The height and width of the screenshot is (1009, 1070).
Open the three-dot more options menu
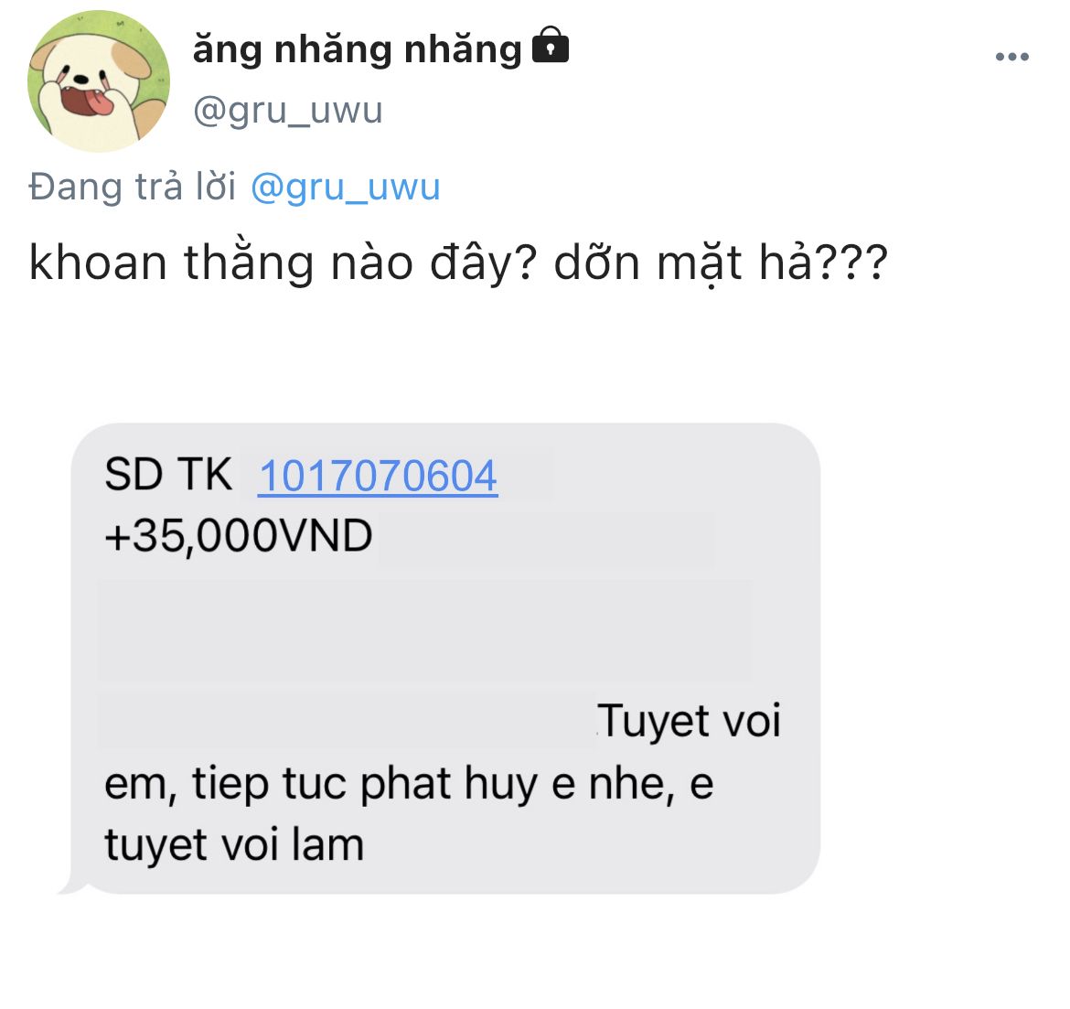coord(1011,58)
